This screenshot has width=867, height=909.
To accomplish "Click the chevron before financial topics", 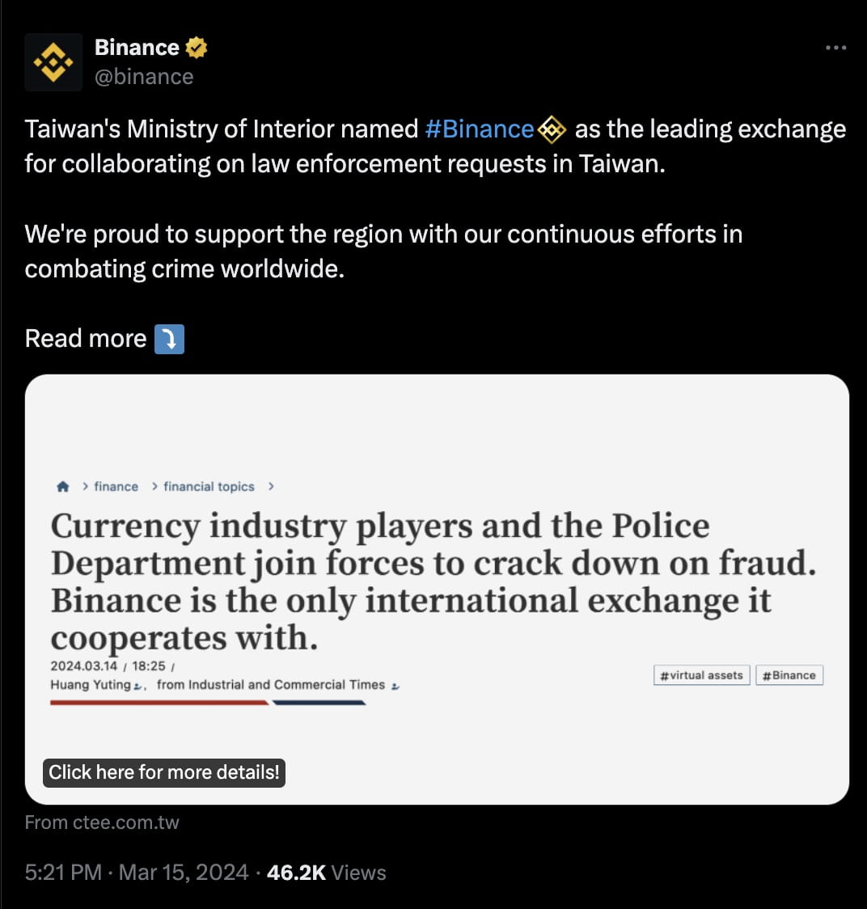I will [x=154, y=487].
